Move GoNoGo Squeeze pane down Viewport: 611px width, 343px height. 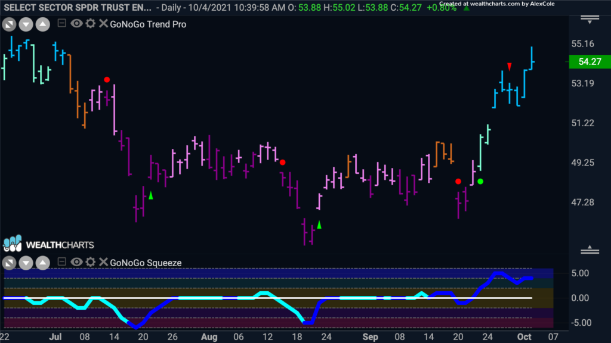26,263
